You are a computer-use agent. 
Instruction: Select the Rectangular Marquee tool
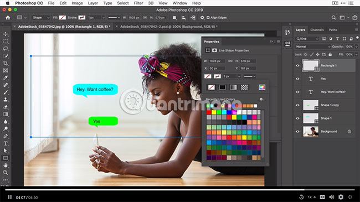[x=6, y=42]
